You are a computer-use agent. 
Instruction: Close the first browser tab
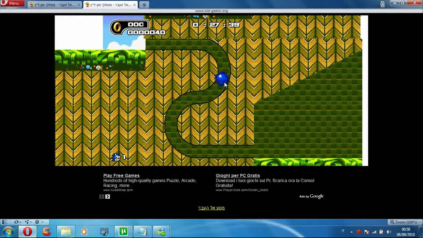pos(78,5)
